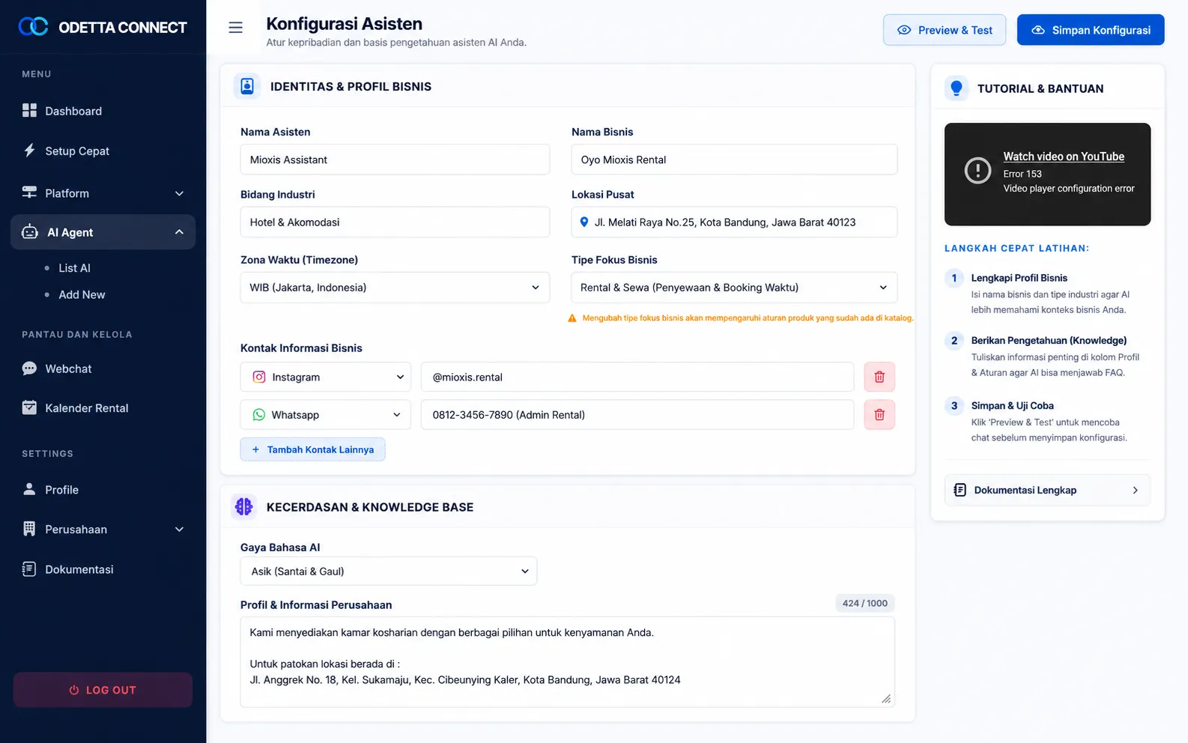Click the Identitas & Profil Bisnis header icon

(x=247, y=86)
